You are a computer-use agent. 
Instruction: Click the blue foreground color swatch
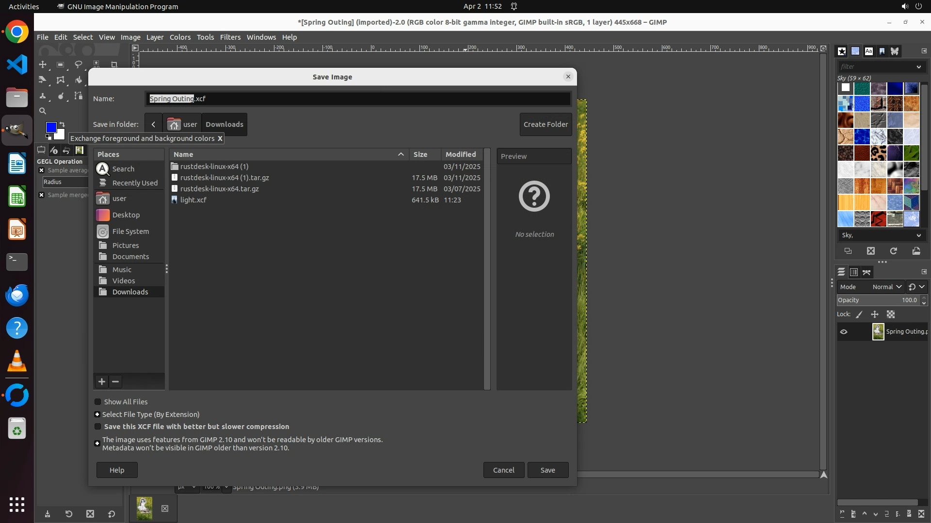click(x=50, y=127)
